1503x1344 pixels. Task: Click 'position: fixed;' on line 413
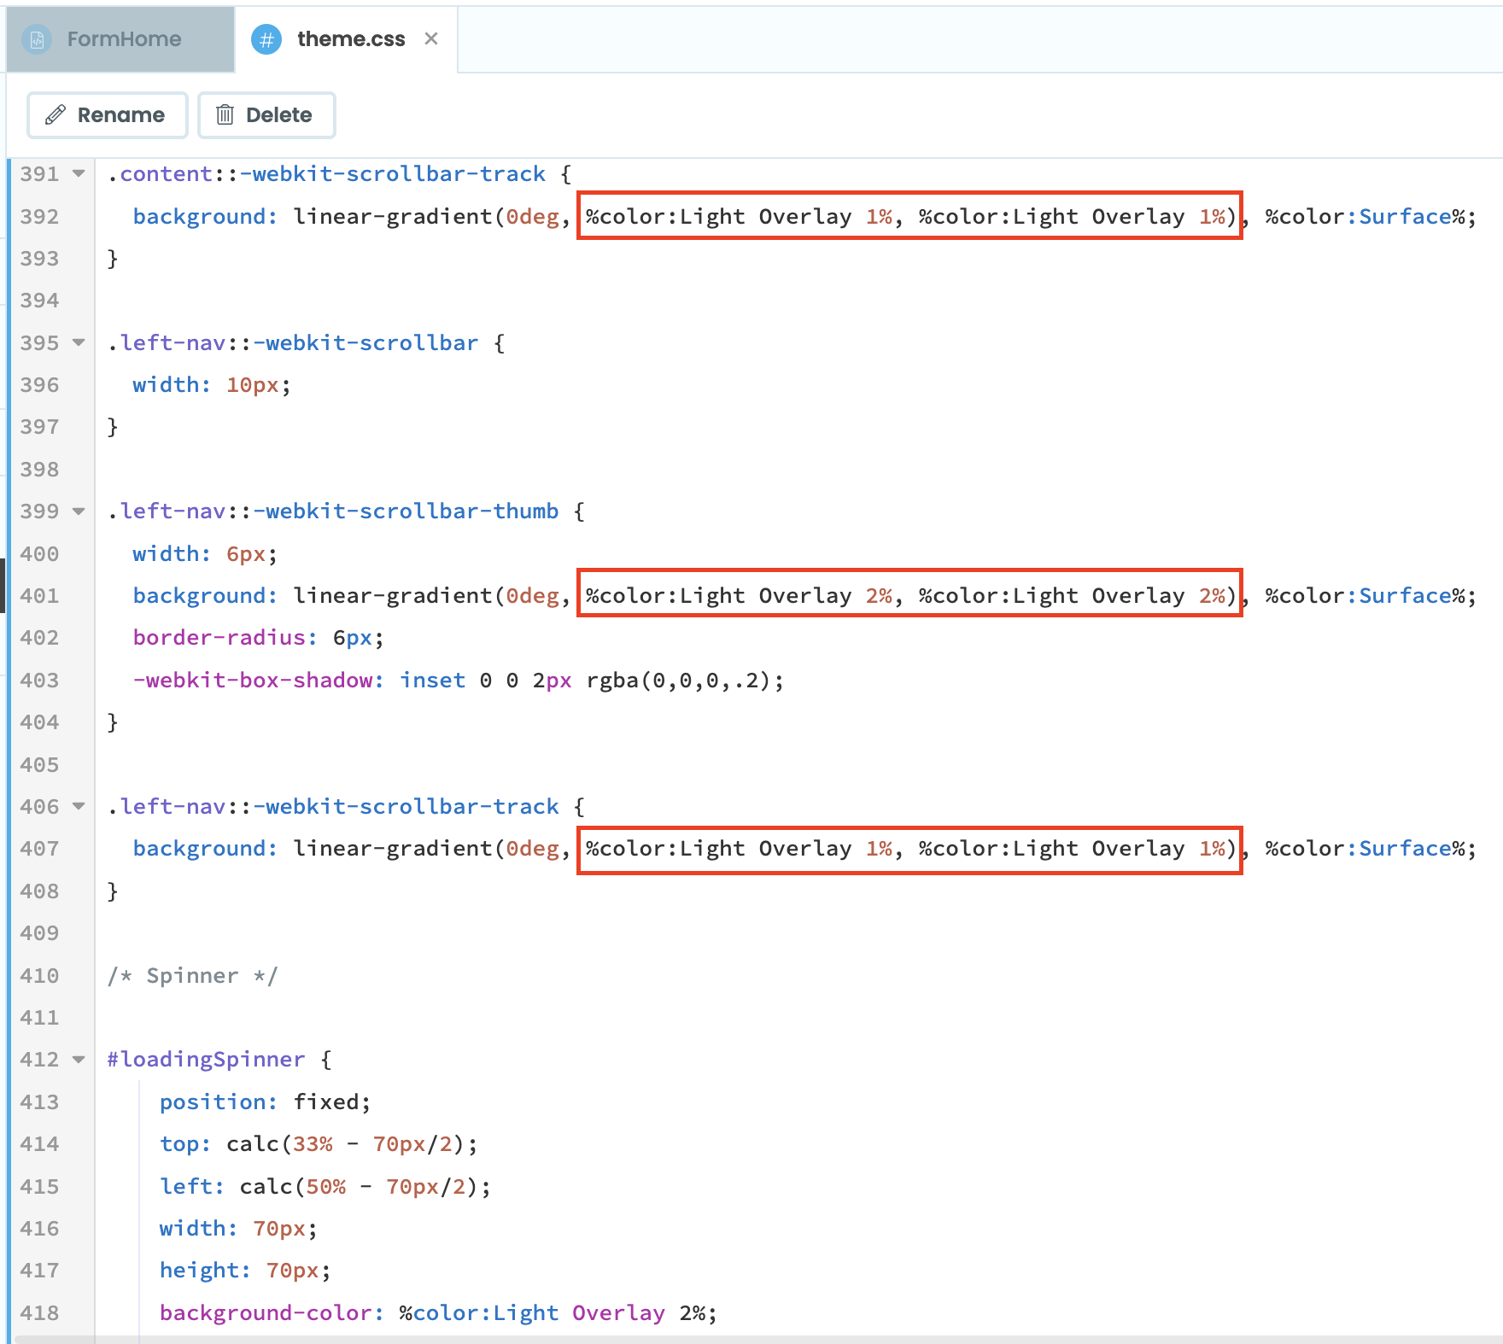tap(266, 1102)
